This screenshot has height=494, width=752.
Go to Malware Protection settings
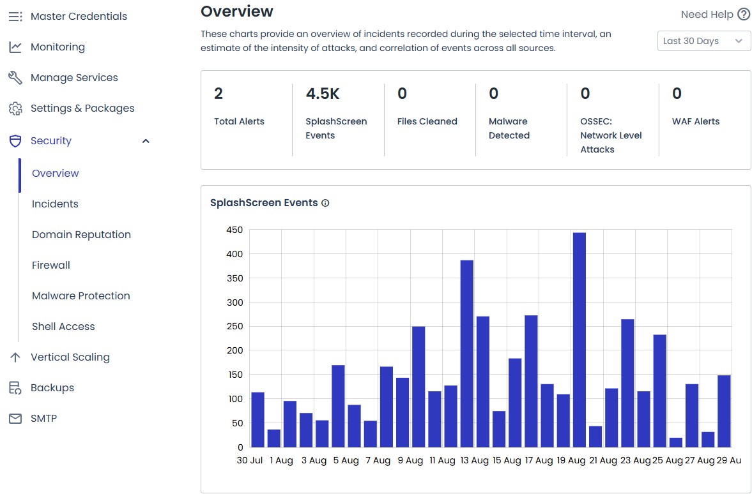click(x=81, y=296)
